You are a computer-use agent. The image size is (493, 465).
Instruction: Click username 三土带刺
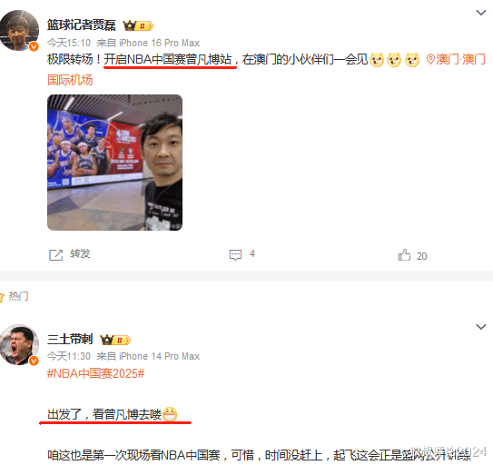click(x=70, y=339)
